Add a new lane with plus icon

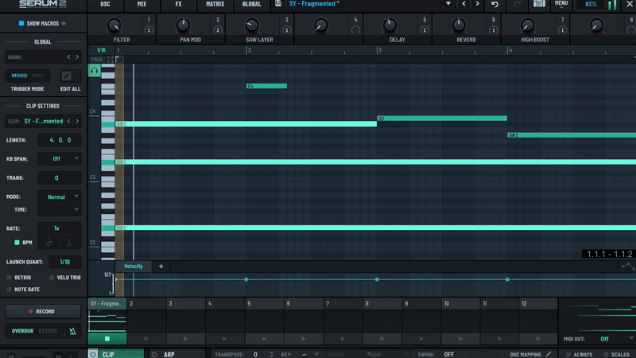(x=161, y=267)
